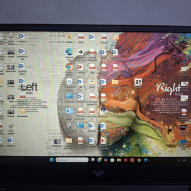Open the ESP language indicator in the tray
Viewport: 191px width, 191px height.
point(184,160)
